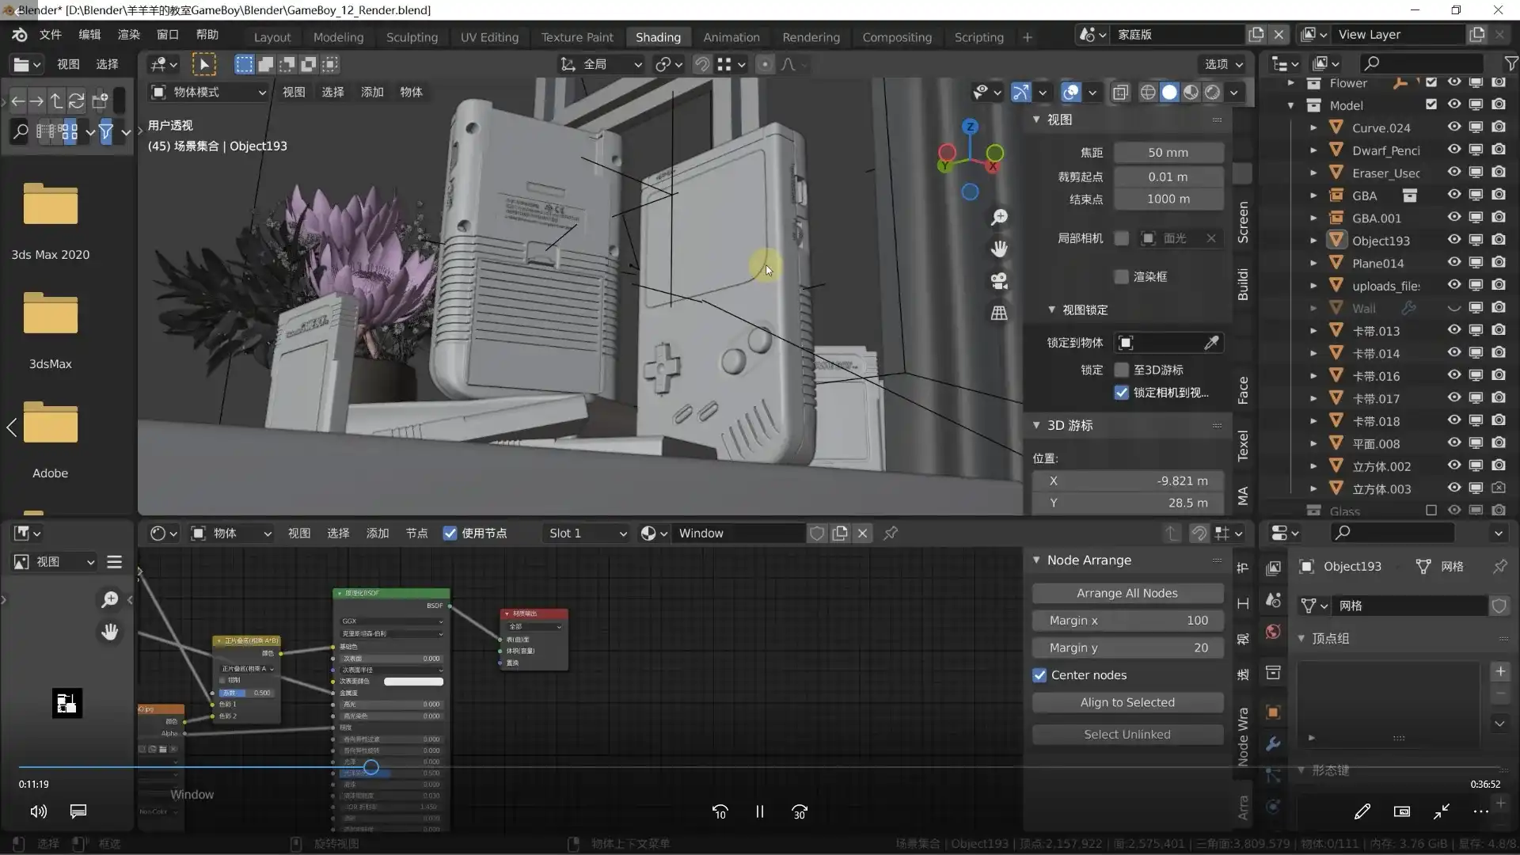
Task: Switch to the Animation workspace tab
Action: pyautogui.click(x=730, y=36)
